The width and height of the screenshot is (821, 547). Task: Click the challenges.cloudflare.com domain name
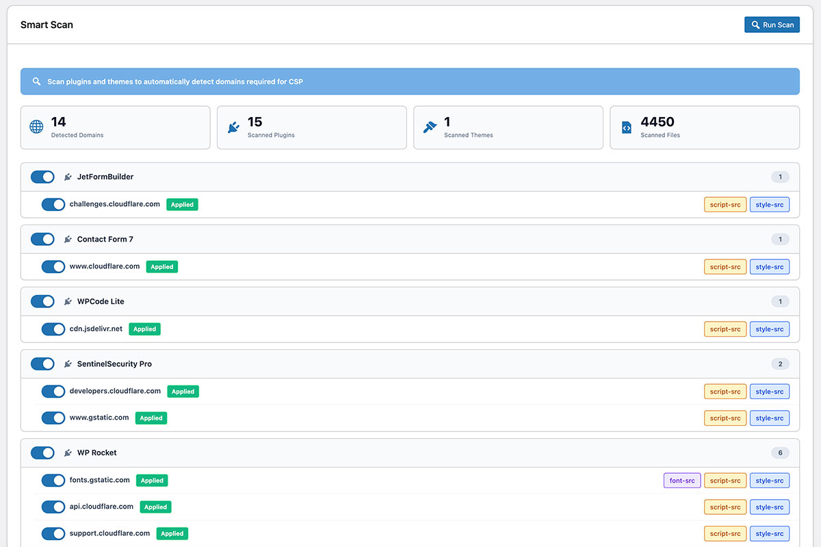(115, 204)
